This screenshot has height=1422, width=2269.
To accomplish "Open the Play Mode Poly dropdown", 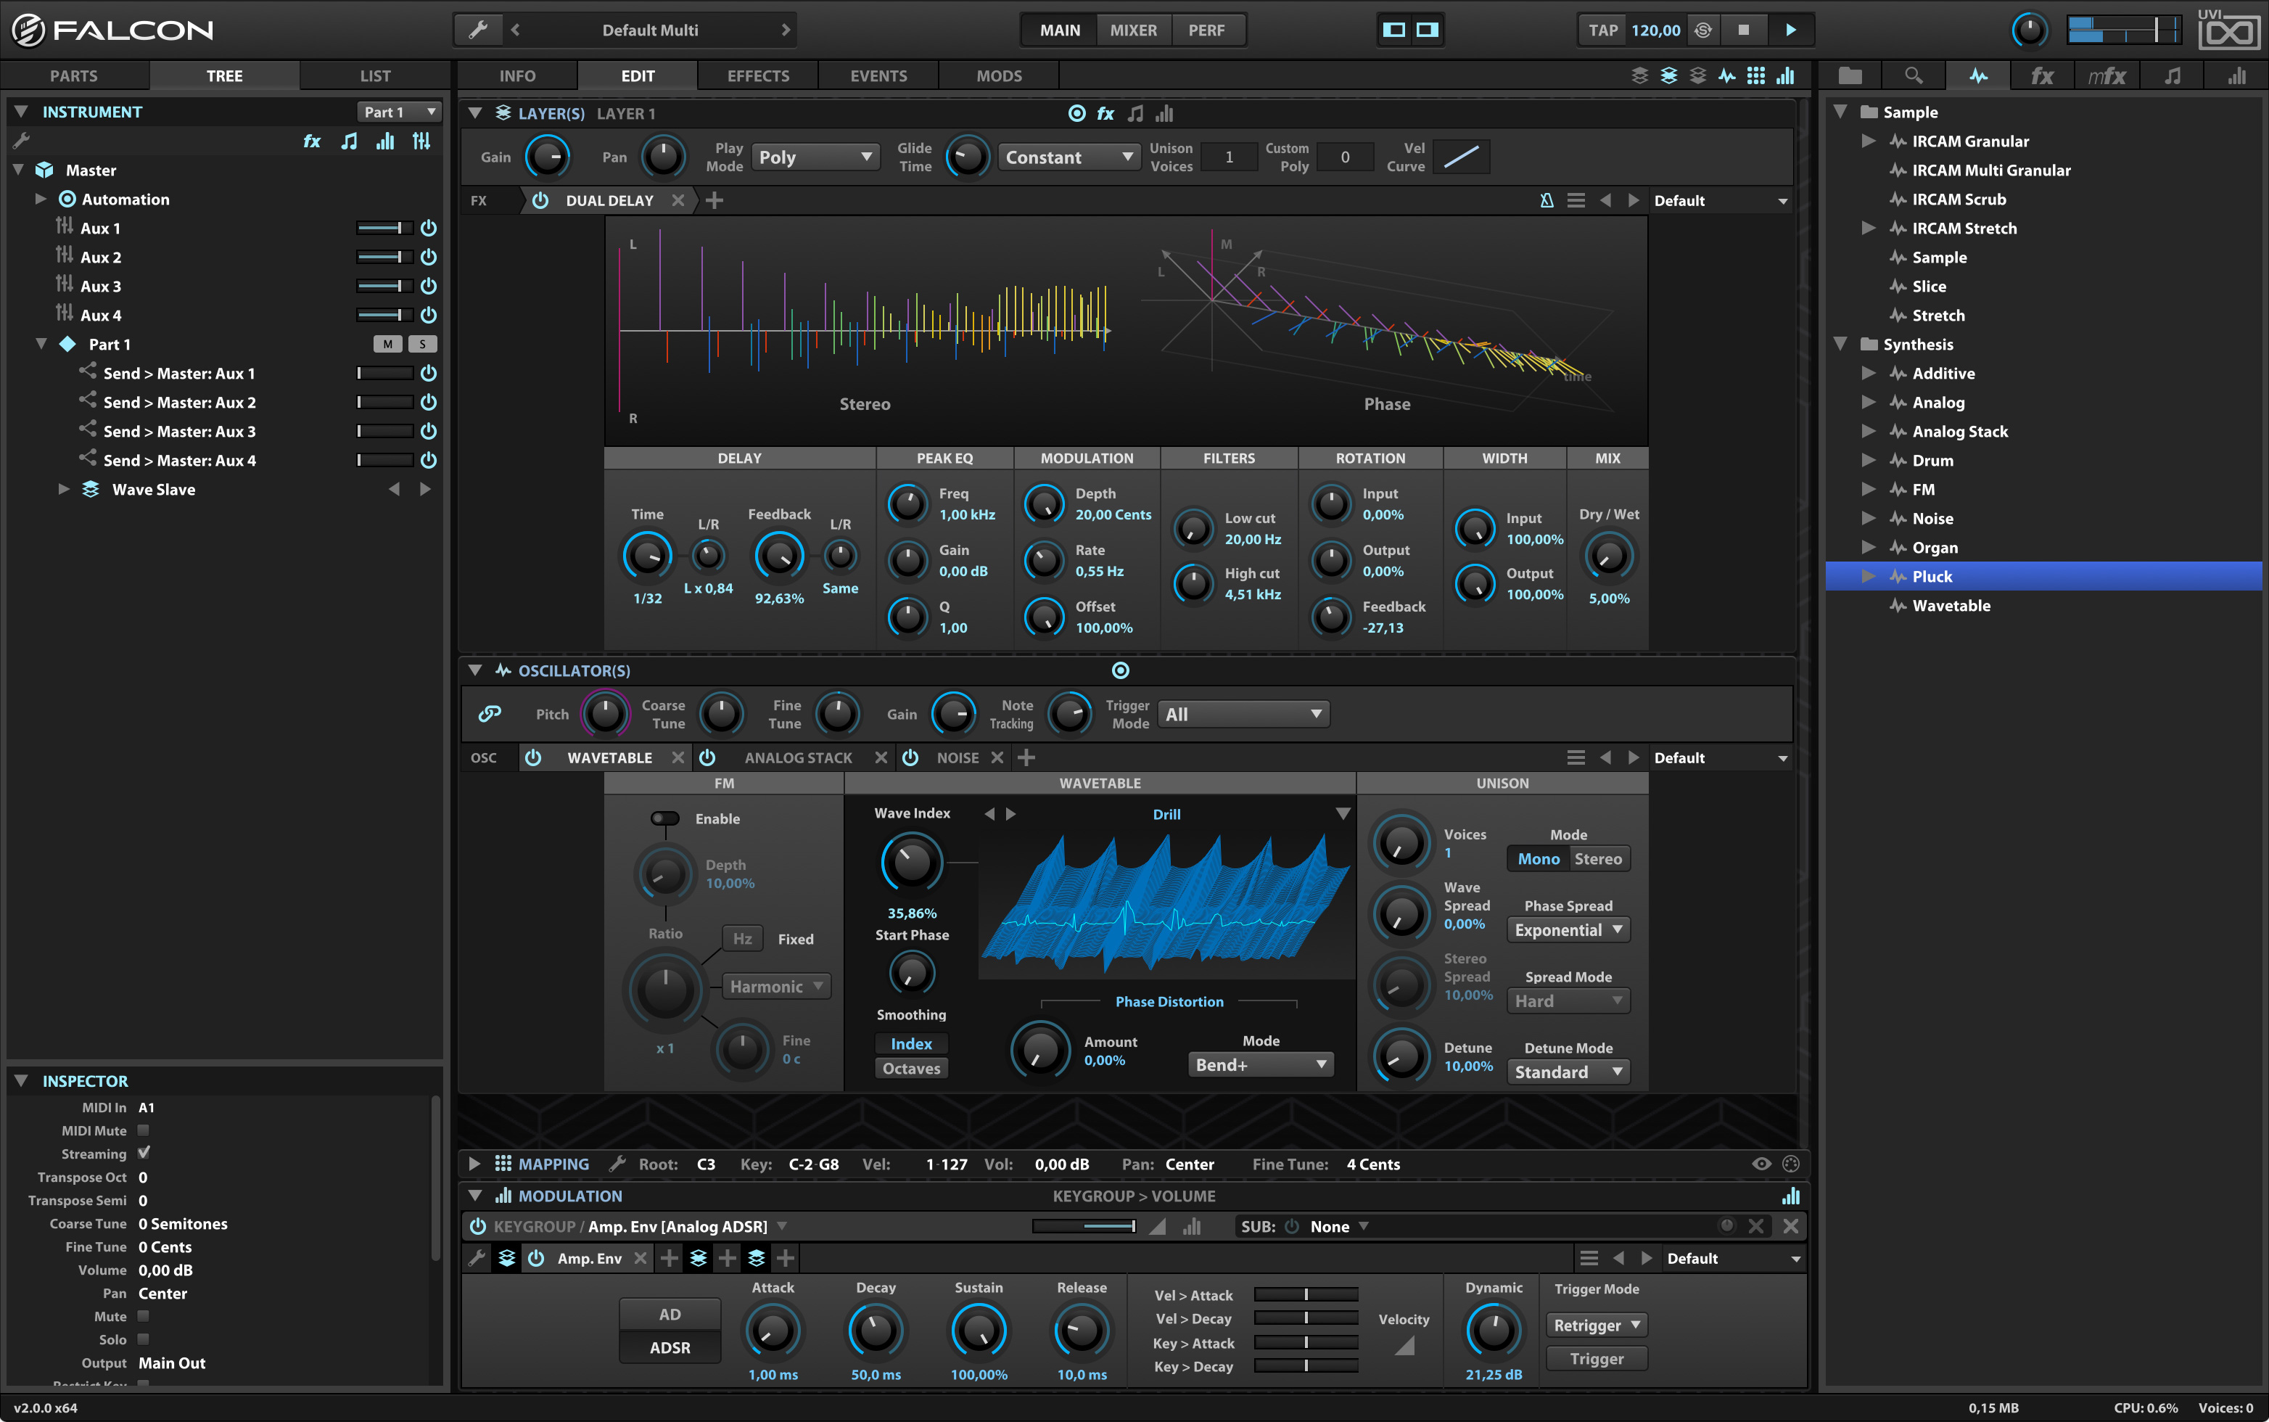I will pos(815,157).
